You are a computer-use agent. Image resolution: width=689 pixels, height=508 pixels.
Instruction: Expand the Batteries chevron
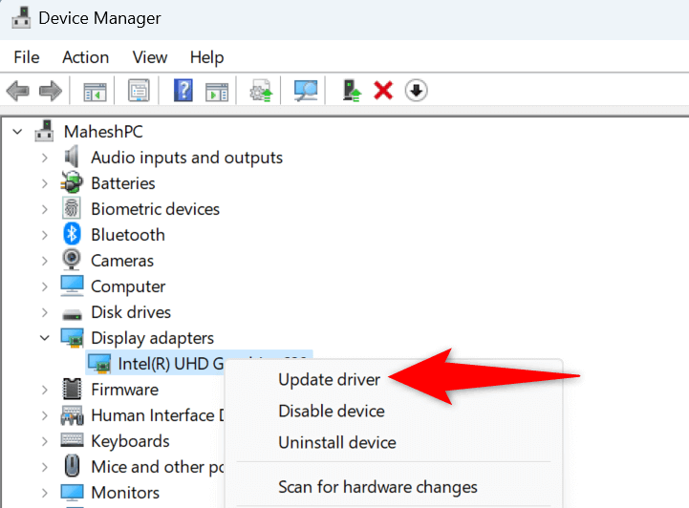pyautogui.click(x=44, y=183)
